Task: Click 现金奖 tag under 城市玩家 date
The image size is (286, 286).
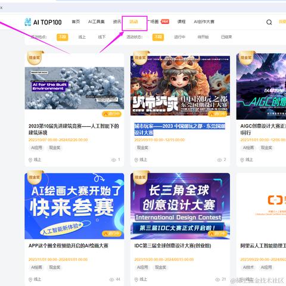Action: pos(142,148)
